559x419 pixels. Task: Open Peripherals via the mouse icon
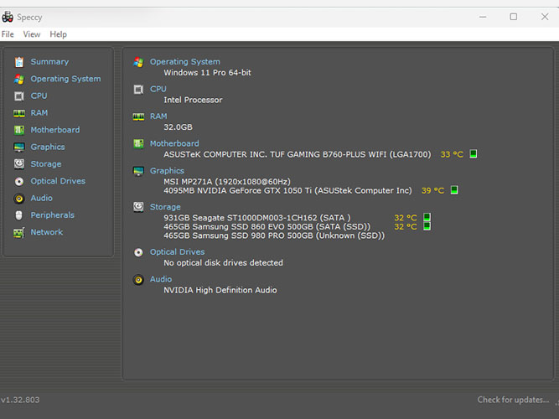pyautogui.click(x=18, y=215)
